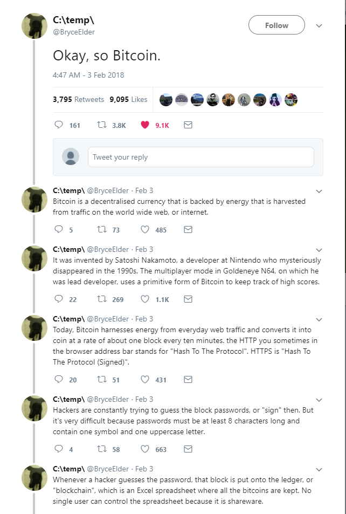Open chevron menu on Excel spreadsheet tweet
The image size is (346, 514).
point(319,469)
